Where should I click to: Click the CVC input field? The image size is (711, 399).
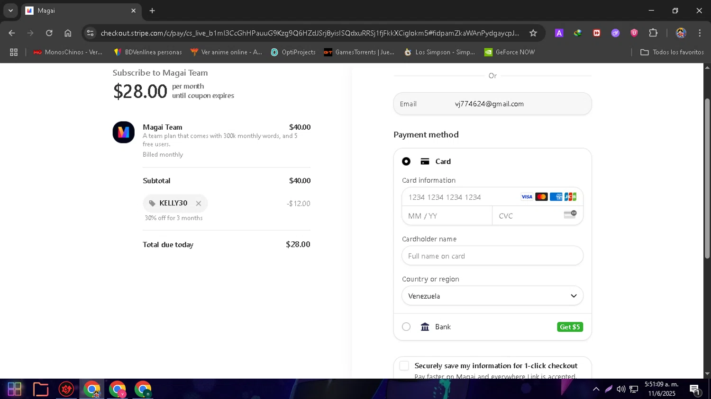point(538,216)
